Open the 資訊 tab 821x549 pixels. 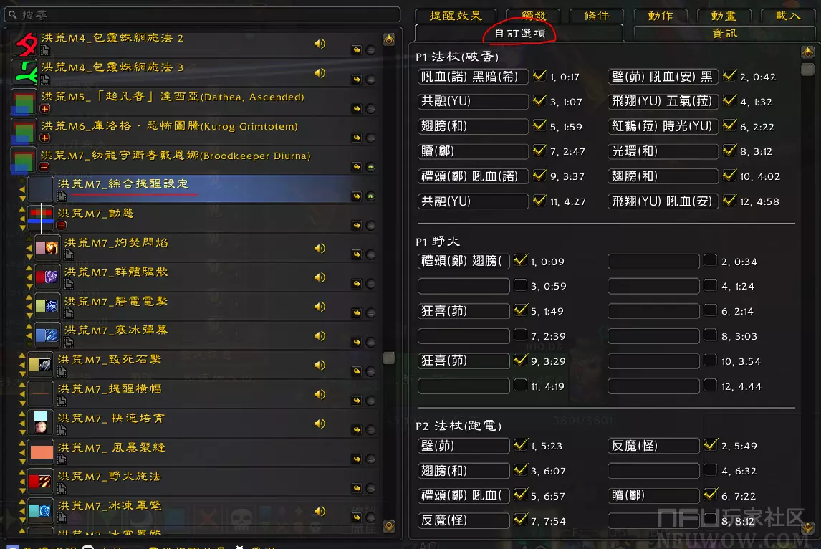click(724, 33)
